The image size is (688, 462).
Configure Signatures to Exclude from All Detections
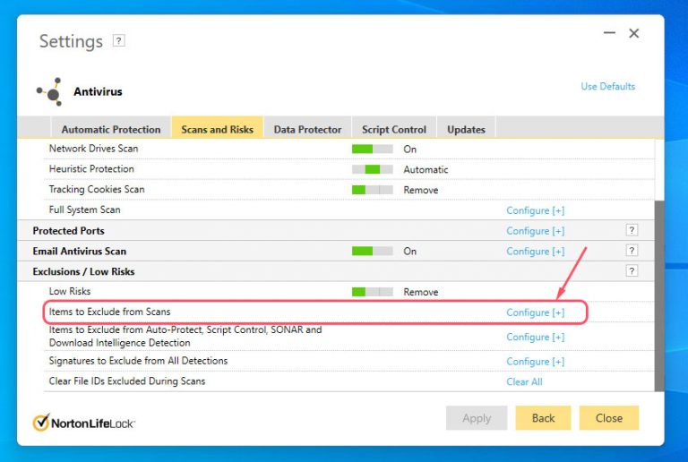click(x=536, y=362)
